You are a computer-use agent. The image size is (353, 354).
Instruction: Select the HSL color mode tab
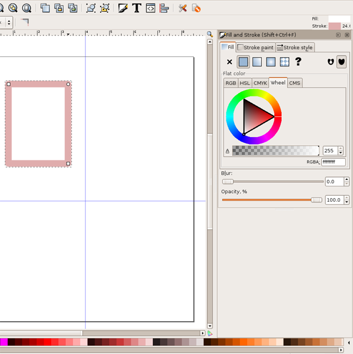245,83
